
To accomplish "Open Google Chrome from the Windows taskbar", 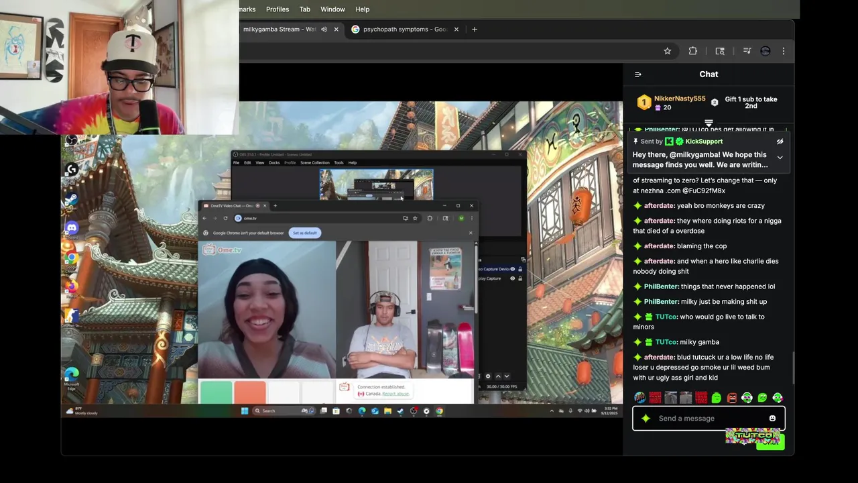I will point(439,411).
